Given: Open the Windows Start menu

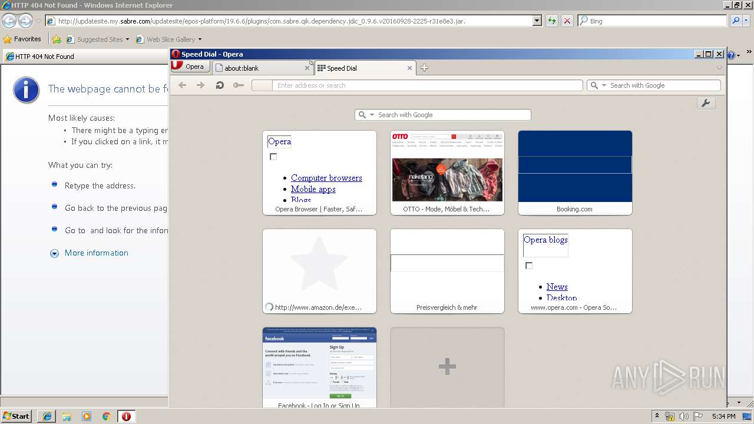Looking at the screenshot, I should (16, 416).
